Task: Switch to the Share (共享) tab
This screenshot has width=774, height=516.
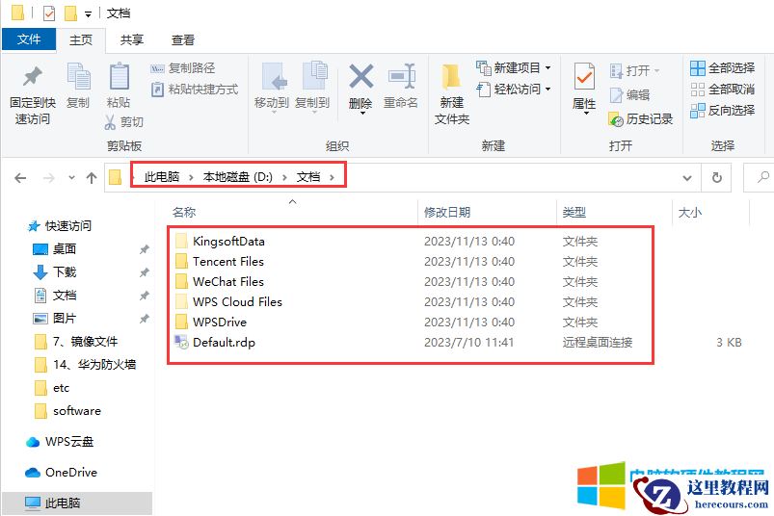Action: click(x=132, y=39)
